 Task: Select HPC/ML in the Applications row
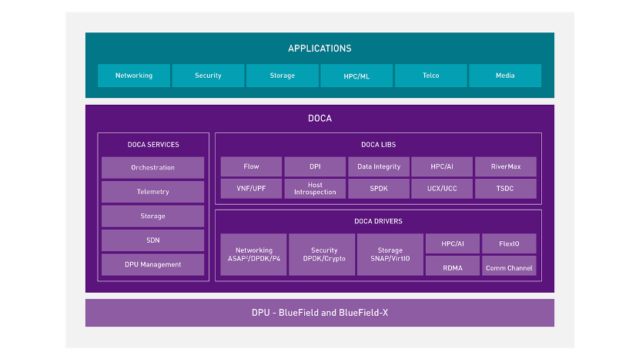coord(356,75)
